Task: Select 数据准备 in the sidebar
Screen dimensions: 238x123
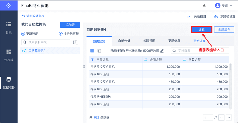Action: point(9,83)
